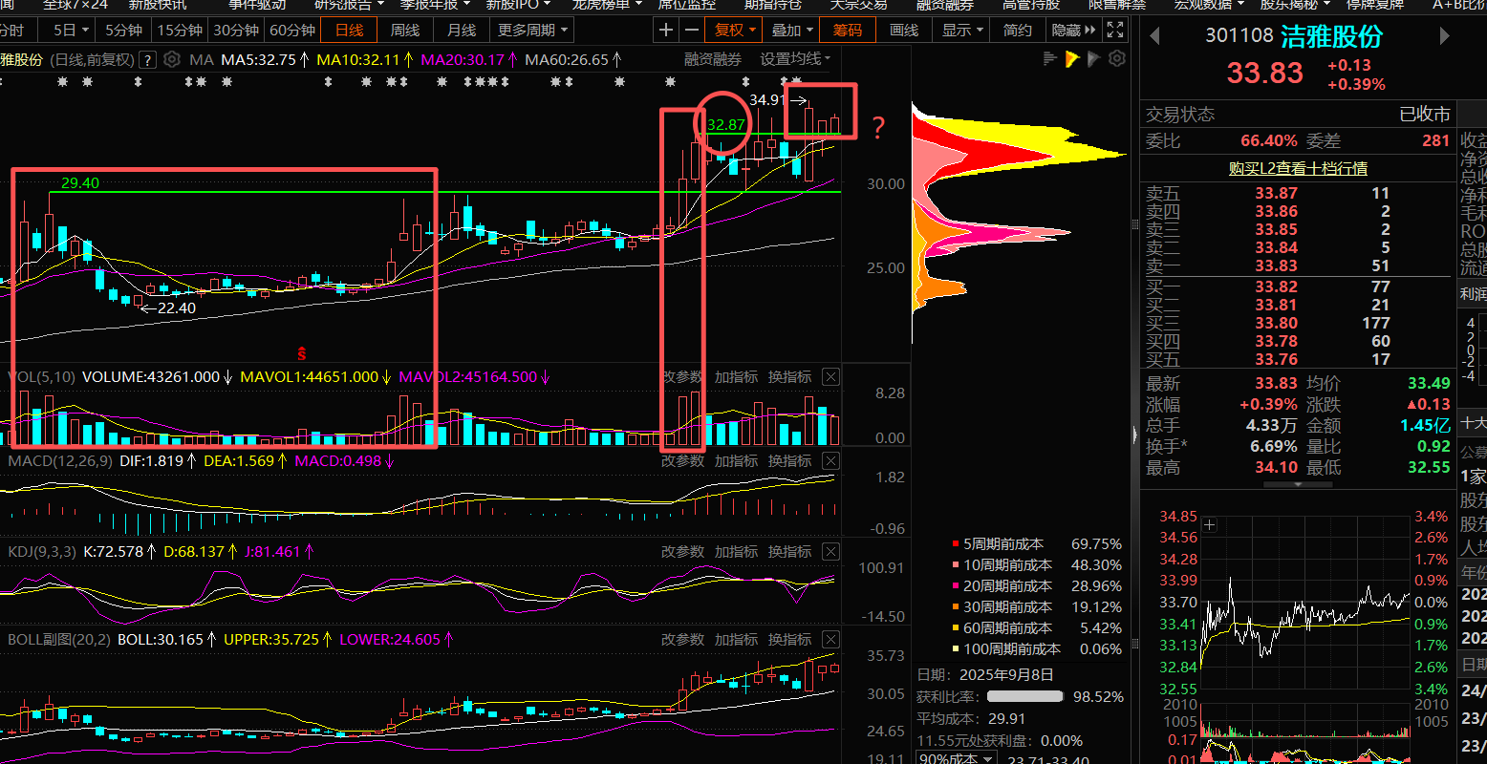Click 融资融券 link above the chart

pyautogui.click(x=712, y=59)
